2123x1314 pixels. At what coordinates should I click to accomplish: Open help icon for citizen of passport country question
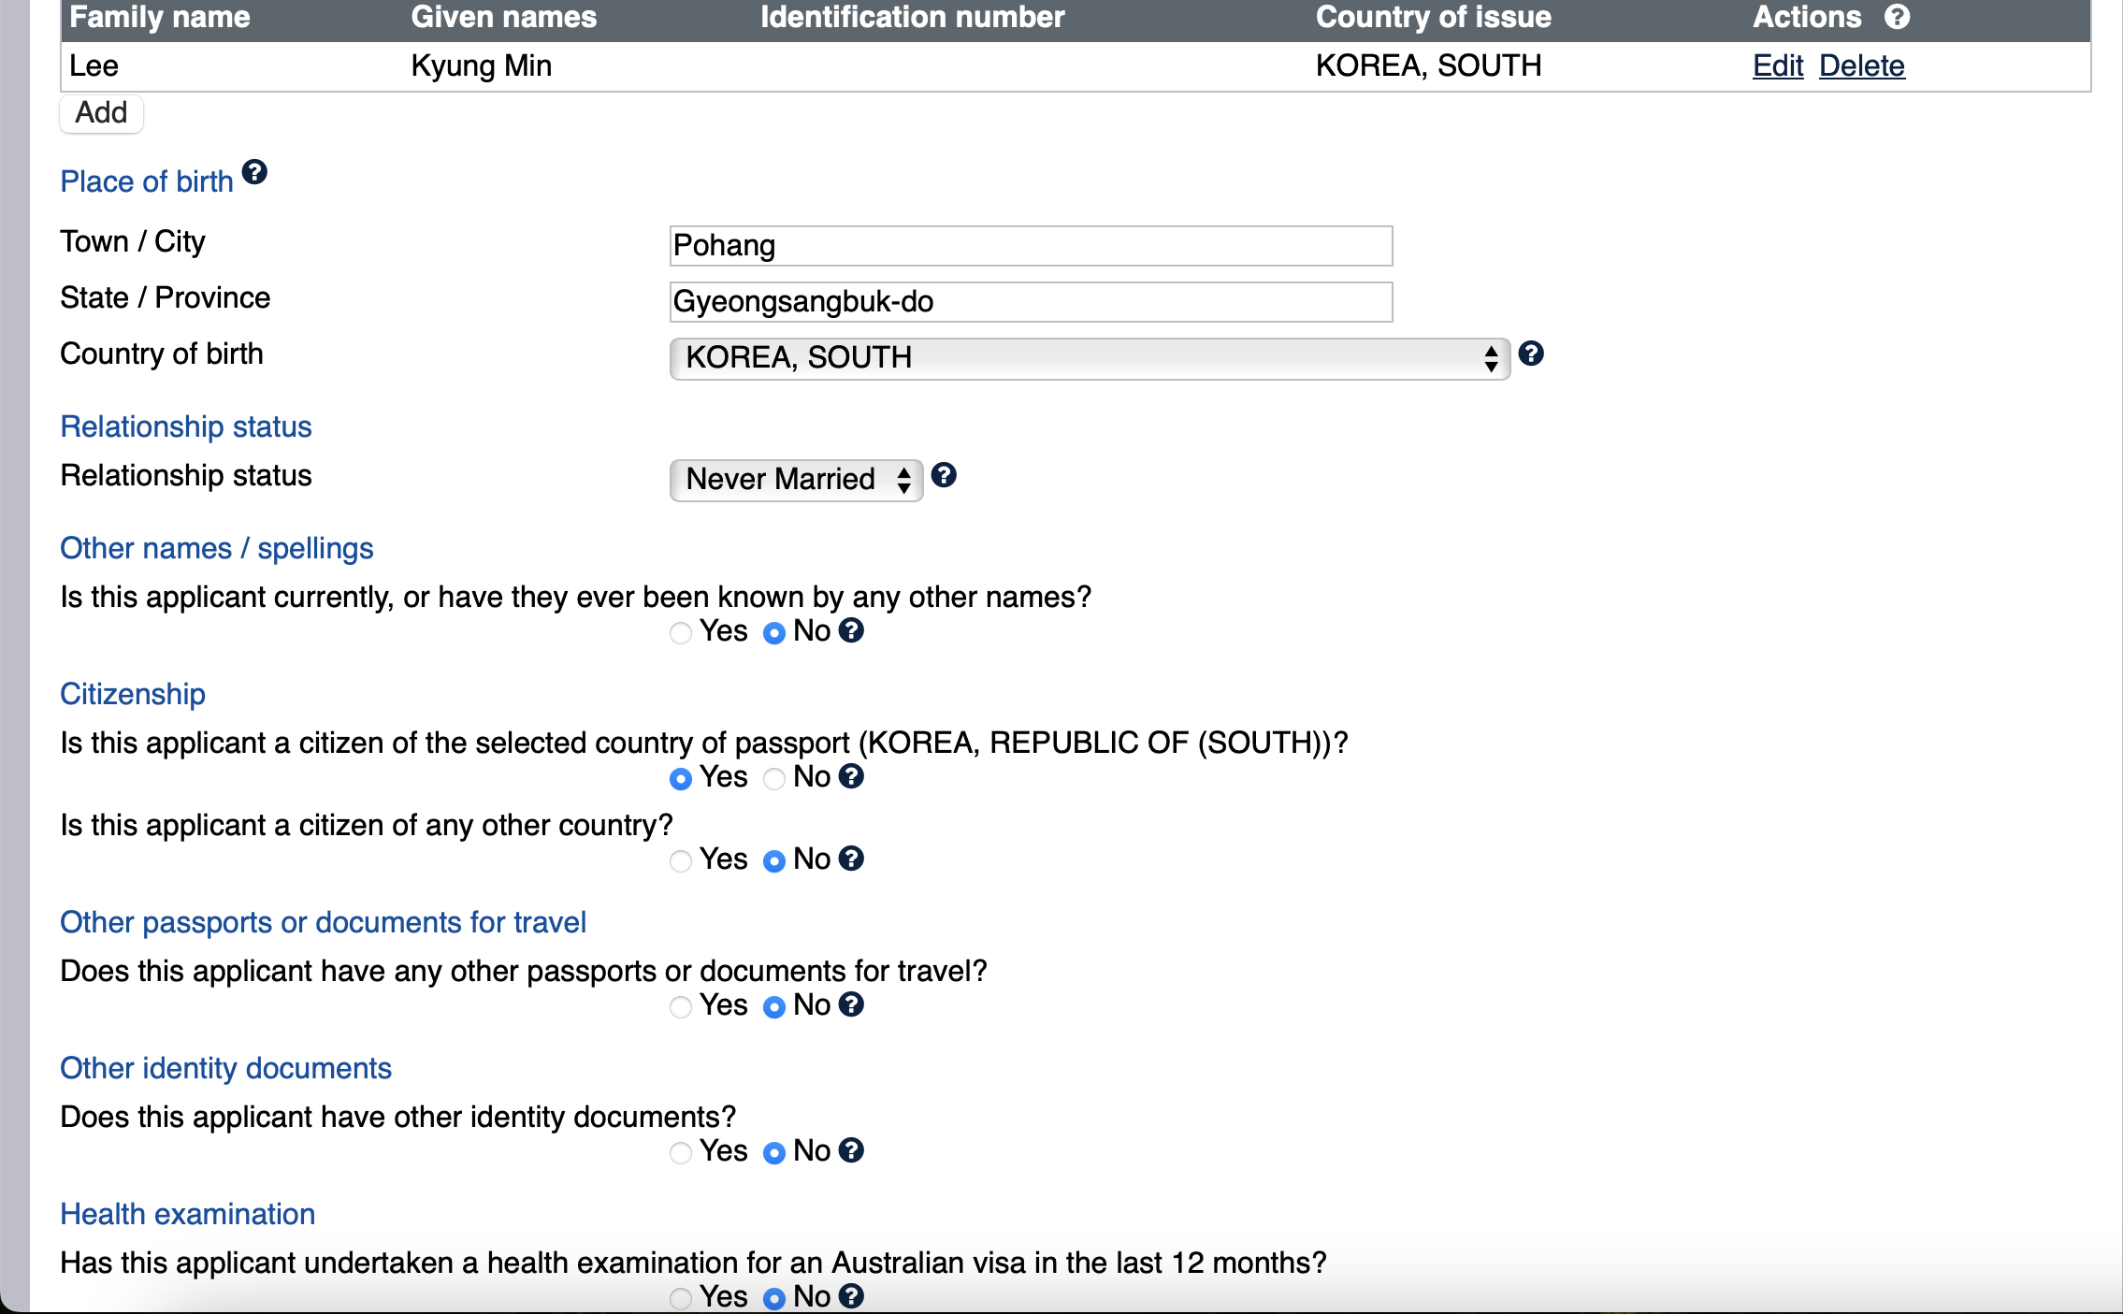851,776
